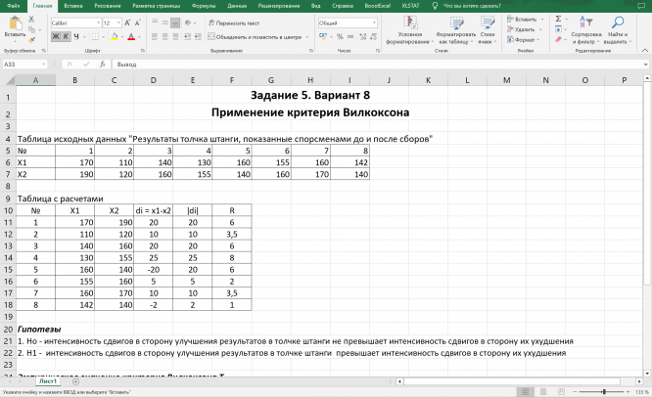Toggle italic formatting (К)
This screenshot has height=398, width=652.
[x=64, y=36]
